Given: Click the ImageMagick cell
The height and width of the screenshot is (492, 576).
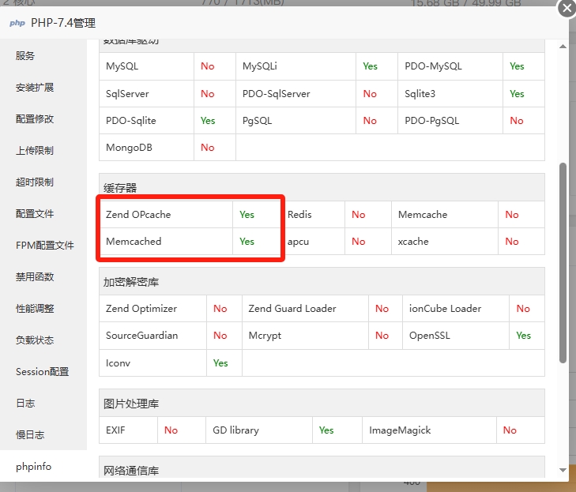Looking at the screenshot, I should 429,430.
